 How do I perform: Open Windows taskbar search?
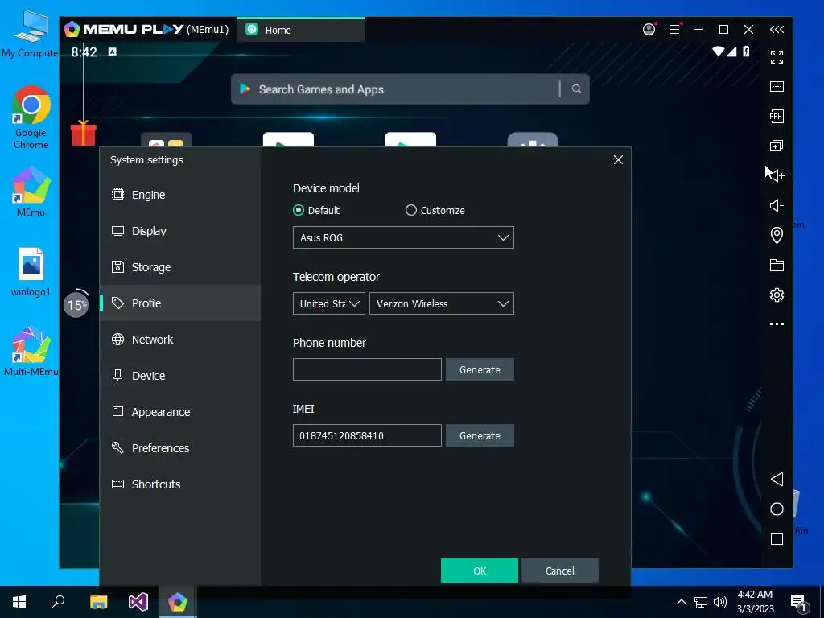pyautogui.click(x=58, y=602)
